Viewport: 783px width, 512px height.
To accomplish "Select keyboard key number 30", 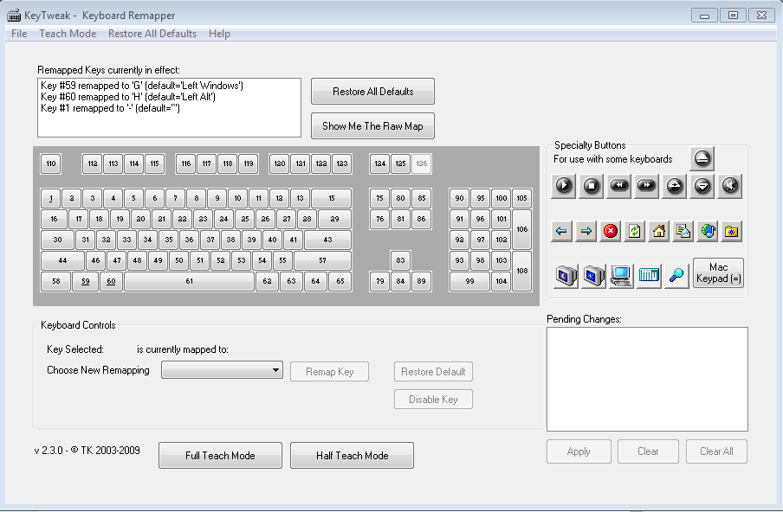I will pyautogui.click(x=57, y=240).
